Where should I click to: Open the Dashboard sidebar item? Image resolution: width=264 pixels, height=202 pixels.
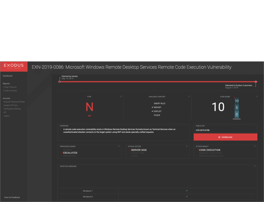[x=7, y=76]
